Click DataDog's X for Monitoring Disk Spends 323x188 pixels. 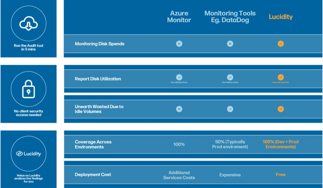[230, 44]
